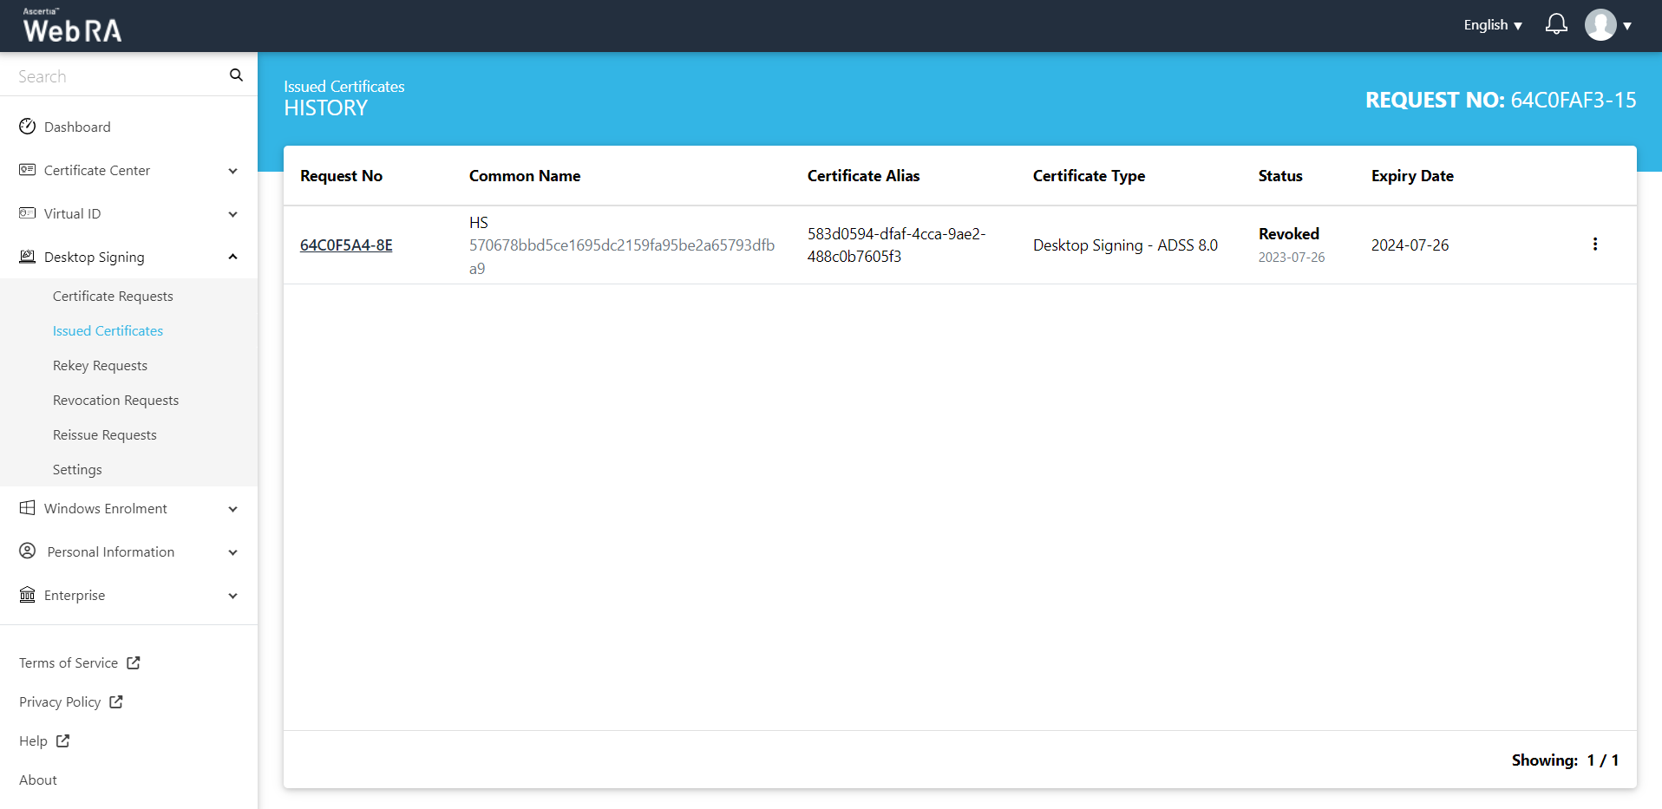This screenshot has height=809, width=1662.
Task: Expand the Windows Enrolment section
Action: tap(232, 509)
